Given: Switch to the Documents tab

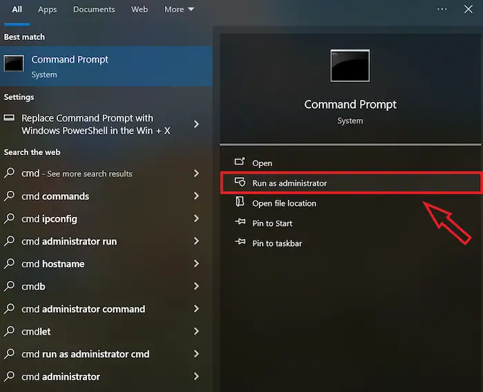Looking at the screenshot, I should [94, 10].
